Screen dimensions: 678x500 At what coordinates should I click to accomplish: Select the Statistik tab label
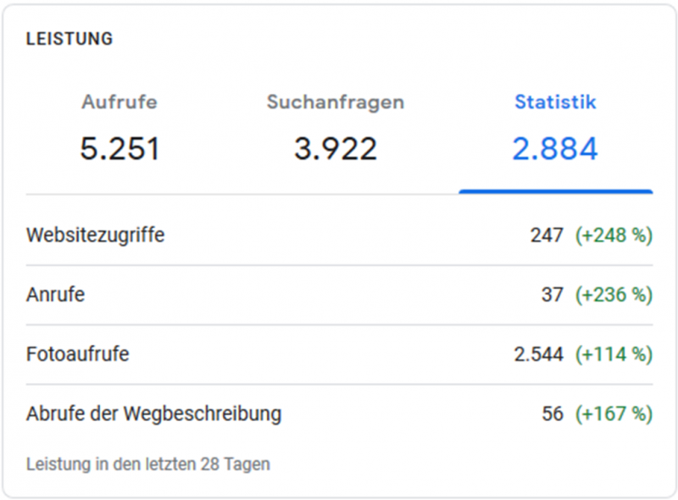click(x=555, y=102)
